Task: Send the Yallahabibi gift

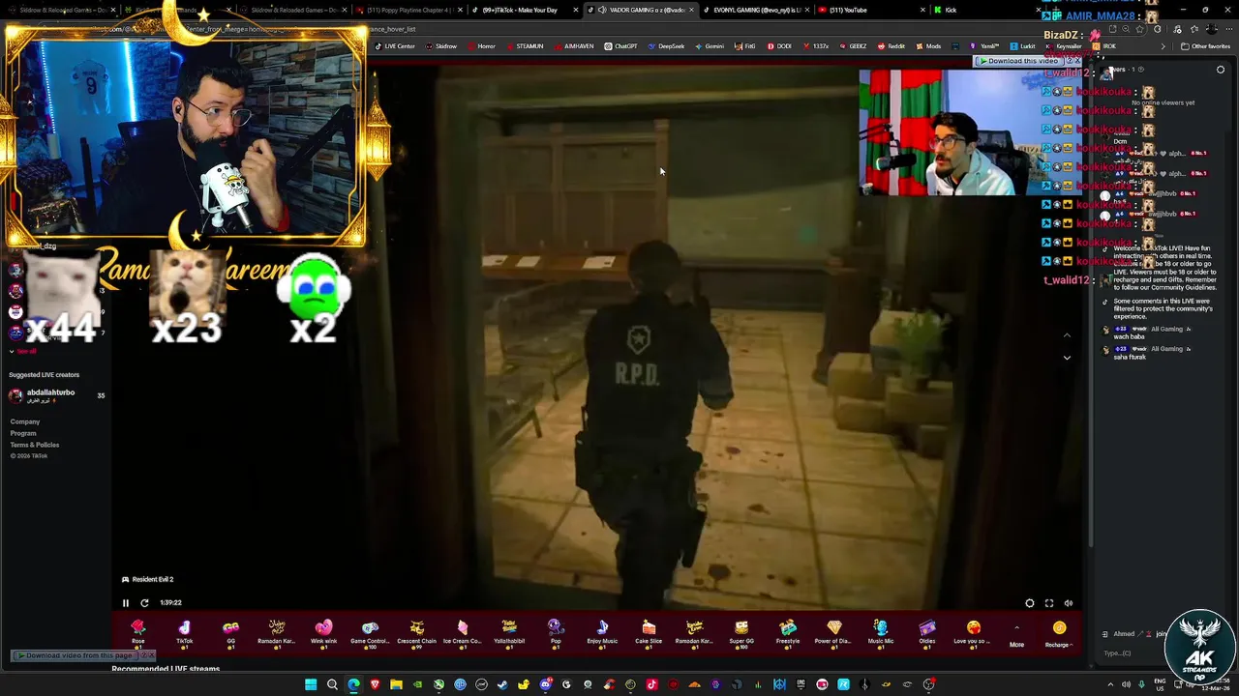Action: [509, 633]
